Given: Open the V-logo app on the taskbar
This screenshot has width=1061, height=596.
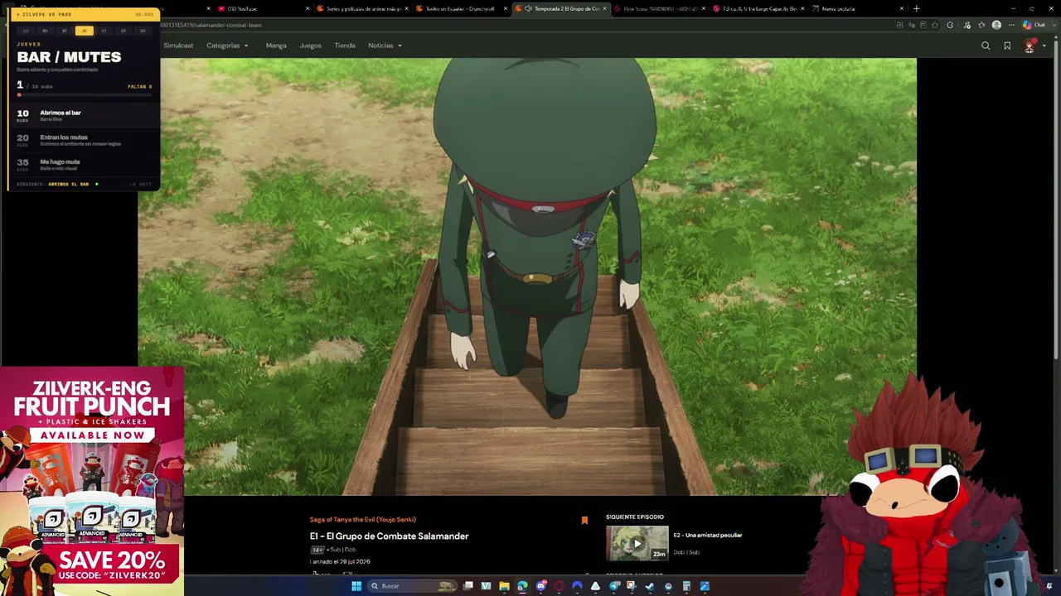Looking at the screenshot, I should coord(486,586).
